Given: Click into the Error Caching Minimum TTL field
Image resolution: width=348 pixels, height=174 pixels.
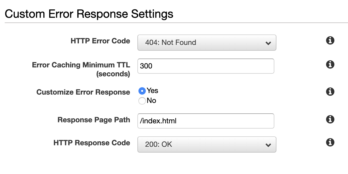Looking at the screenshot, I should [206, 66].
